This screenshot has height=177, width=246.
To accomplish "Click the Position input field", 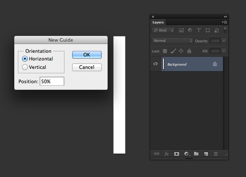I will point(52,81).
